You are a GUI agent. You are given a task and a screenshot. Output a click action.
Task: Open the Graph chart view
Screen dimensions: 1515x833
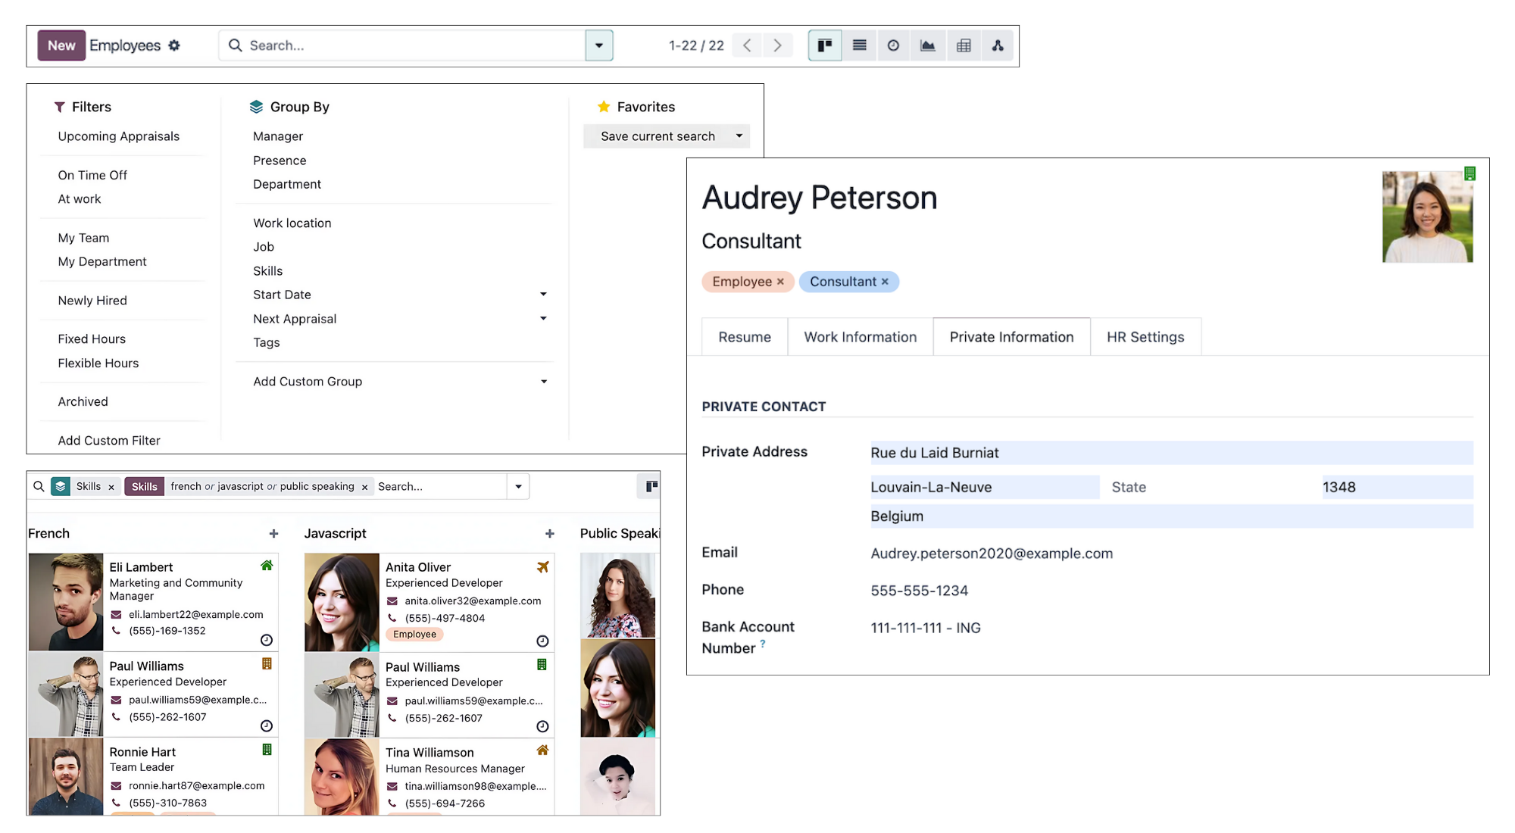click(x=927, y=45)
